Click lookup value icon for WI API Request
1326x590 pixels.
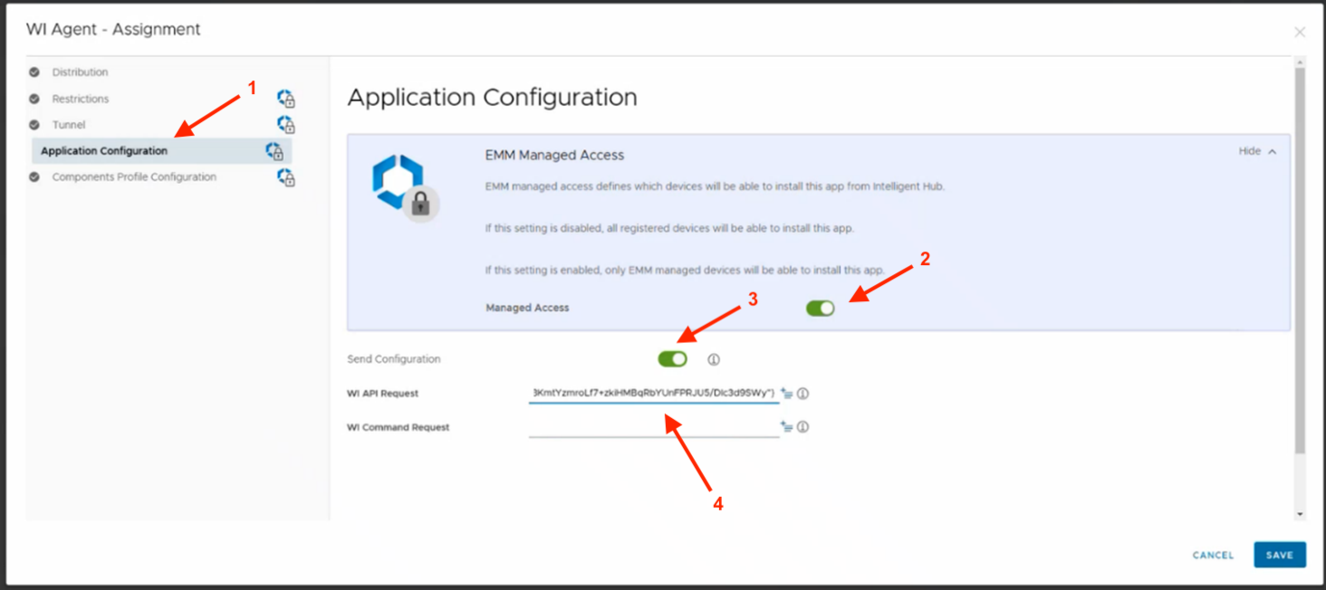point(786,394)
